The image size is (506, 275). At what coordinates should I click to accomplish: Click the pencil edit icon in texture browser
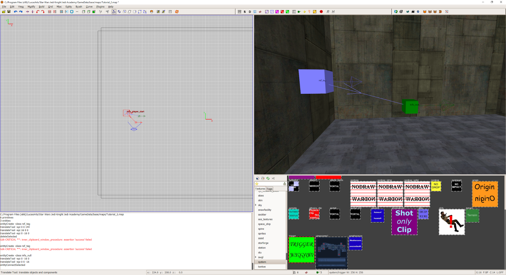click(x=263, y=178)
